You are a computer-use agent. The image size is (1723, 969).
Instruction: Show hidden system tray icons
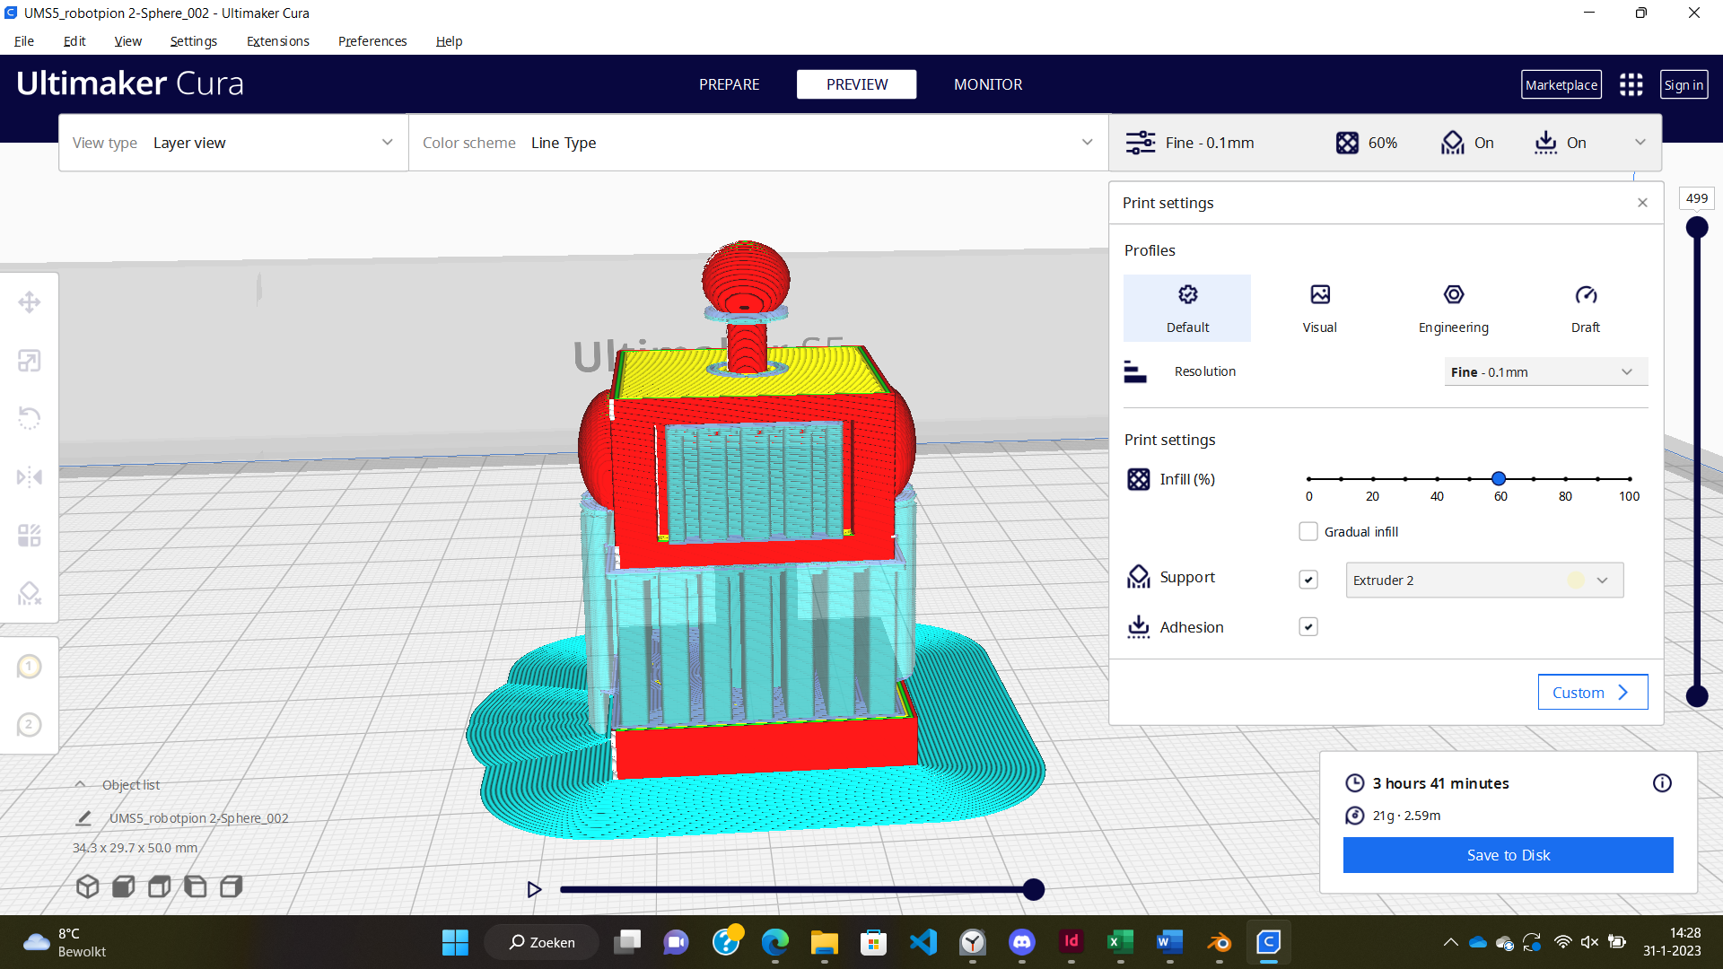pyautogui.click(x=1450, y=942)
